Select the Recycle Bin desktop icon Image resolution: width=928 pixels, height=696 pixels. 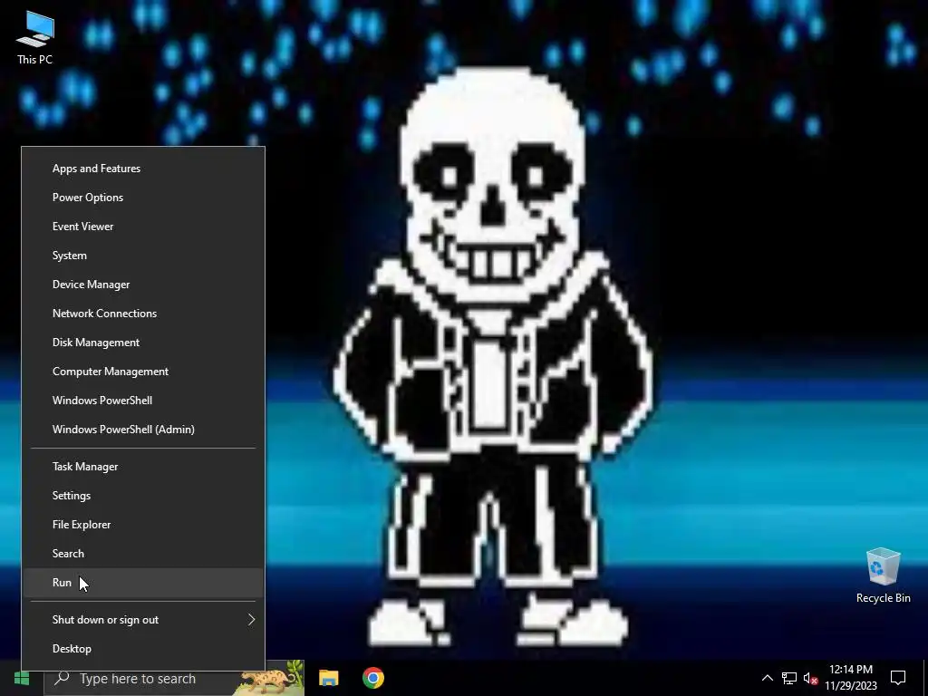click(883, 575)
